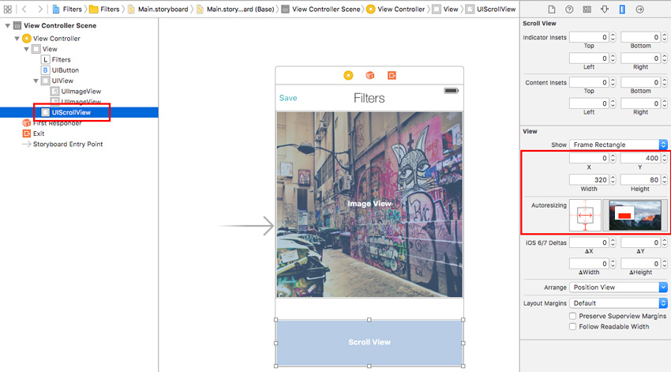671x372 pixels.
Task: Select UIScrollView row in outline
Action: 79,113
